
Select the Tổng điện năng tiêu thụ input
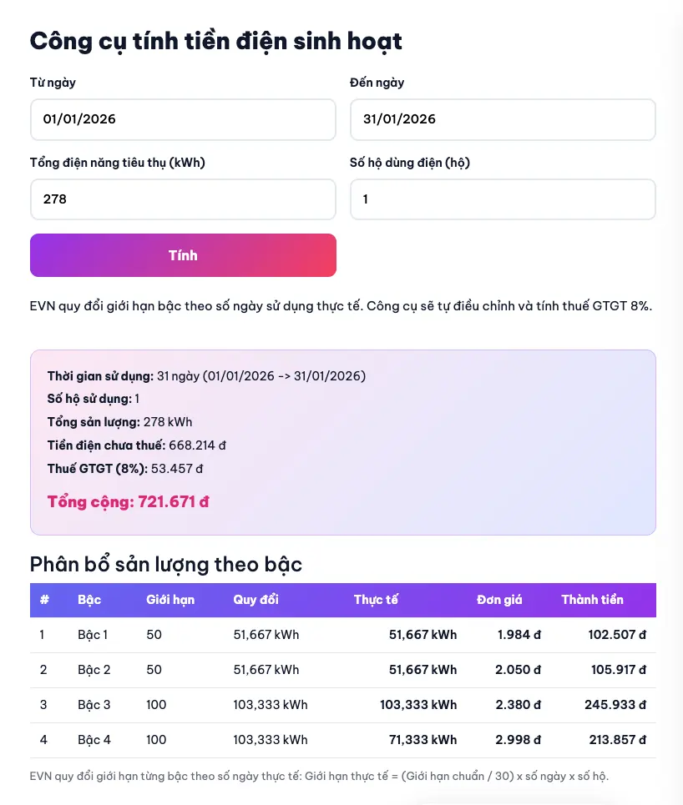(x=183, y=199)
